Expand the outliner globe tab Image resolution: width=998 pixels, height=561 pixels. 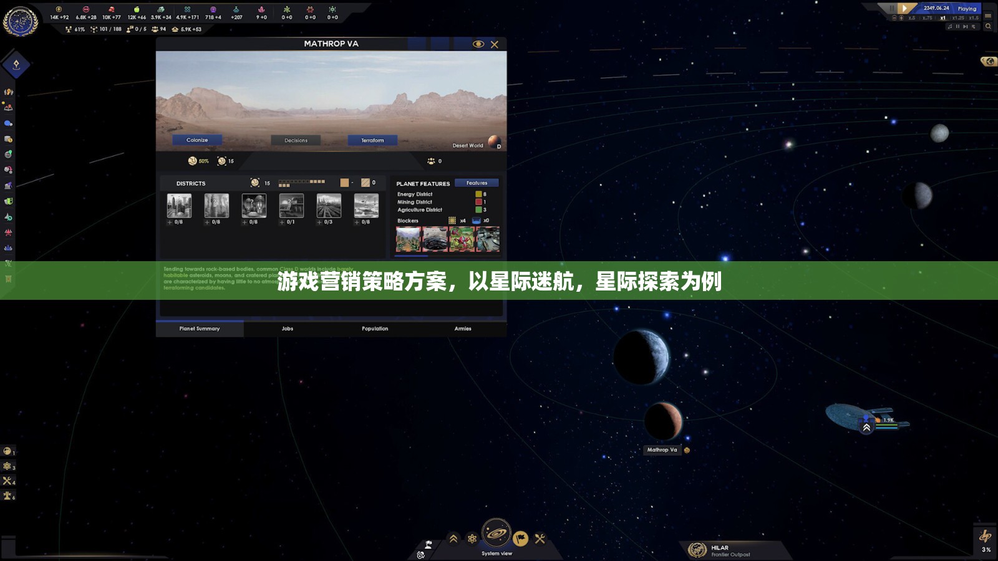click(x=989, y=61)
